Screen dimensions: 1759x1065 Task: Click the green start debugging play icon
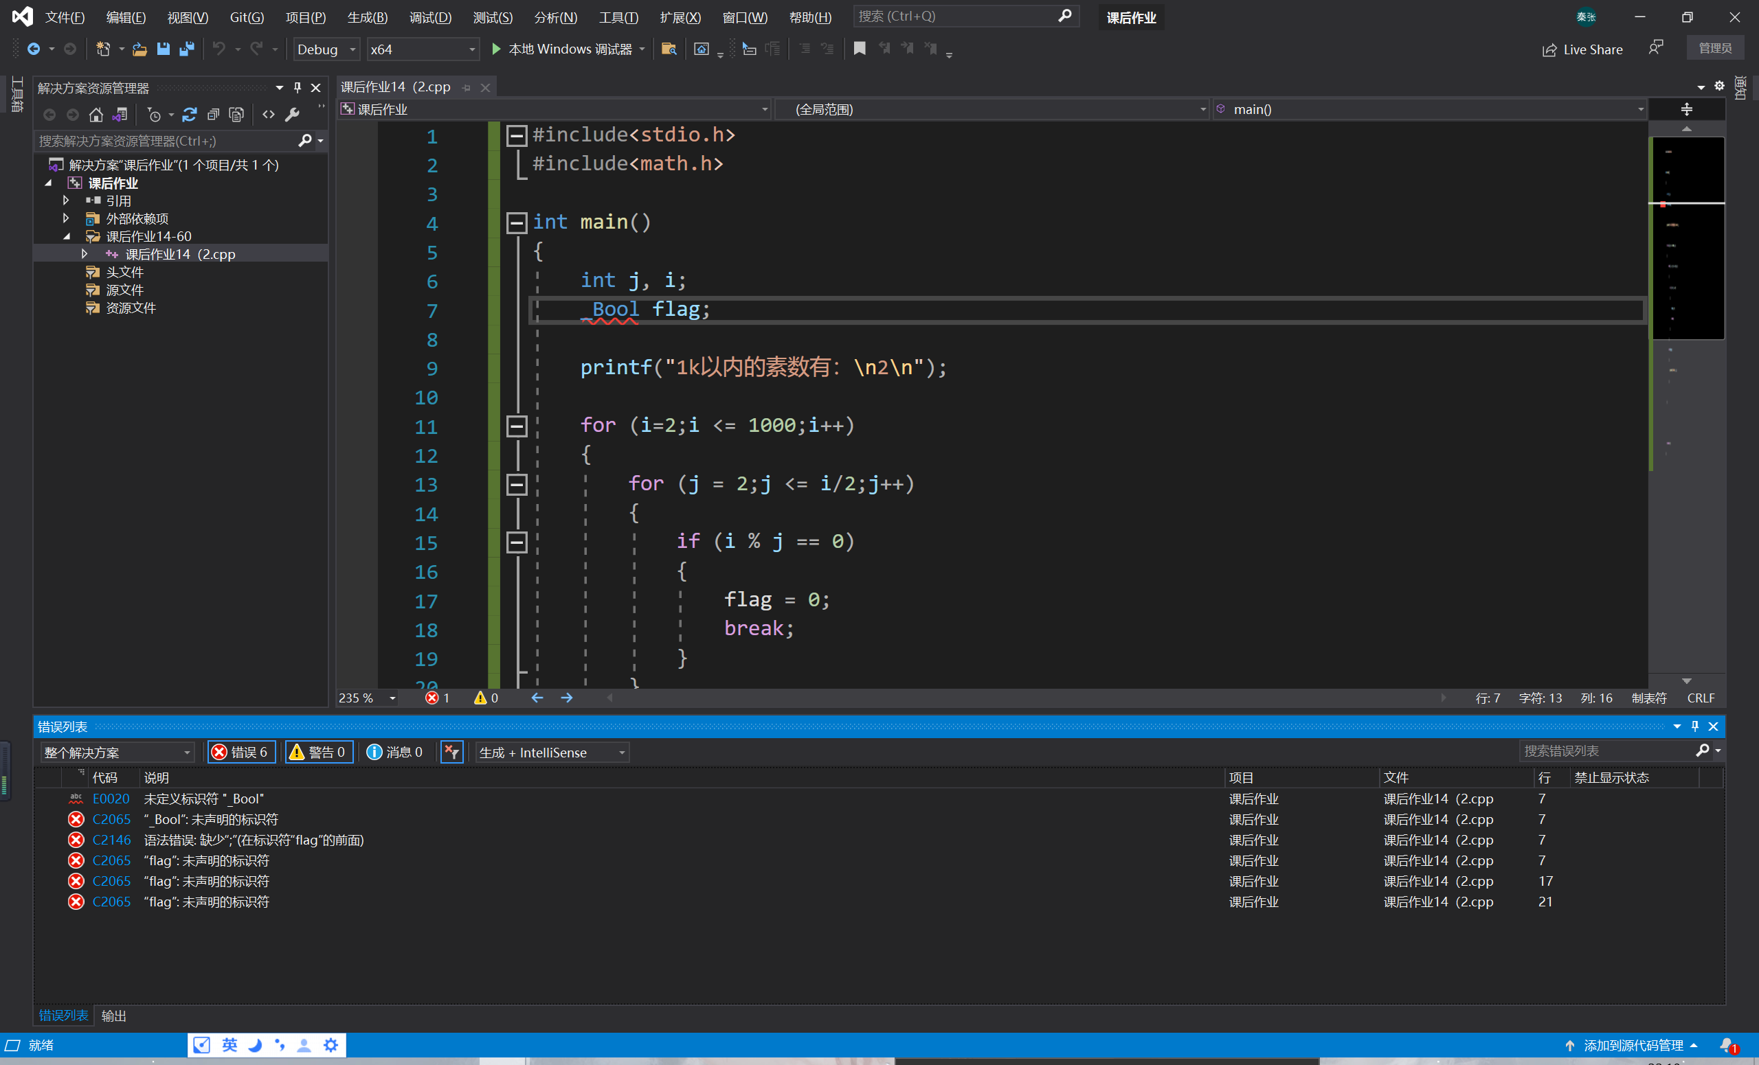coord(496,49)
